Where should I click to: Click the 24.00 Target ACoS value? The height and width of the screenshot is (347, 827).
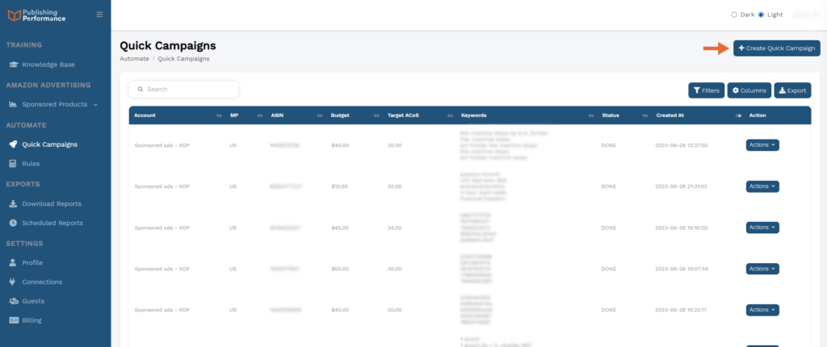click(x=394, y=228)
